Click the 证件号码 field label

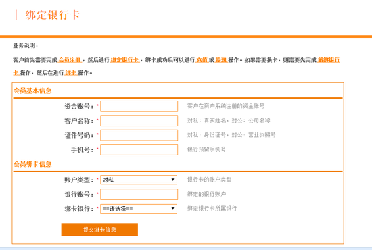[79, 135]
